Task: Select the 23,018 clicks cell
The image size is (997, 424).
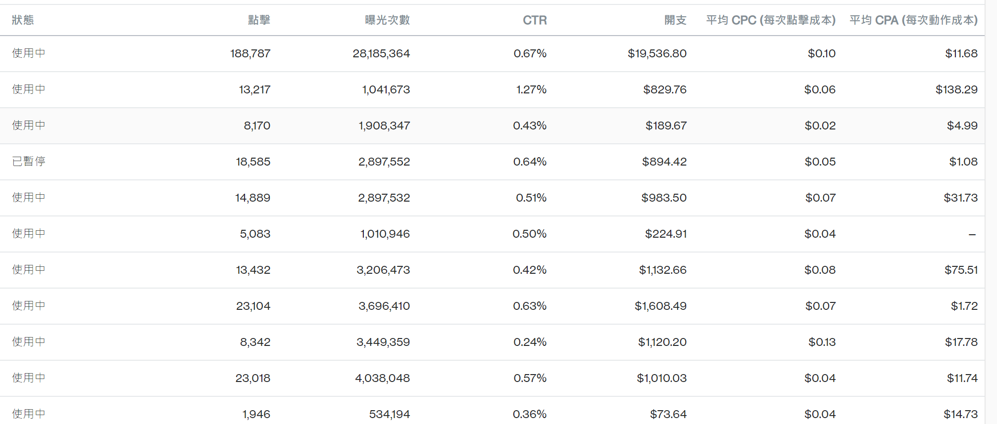Action: pos(253,378)
